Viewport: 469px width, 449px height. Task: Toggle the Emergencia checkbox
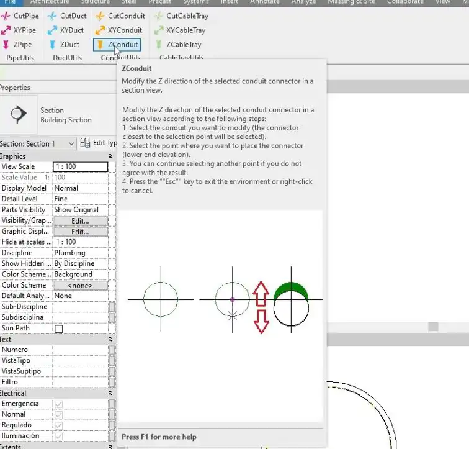point(58,404)
